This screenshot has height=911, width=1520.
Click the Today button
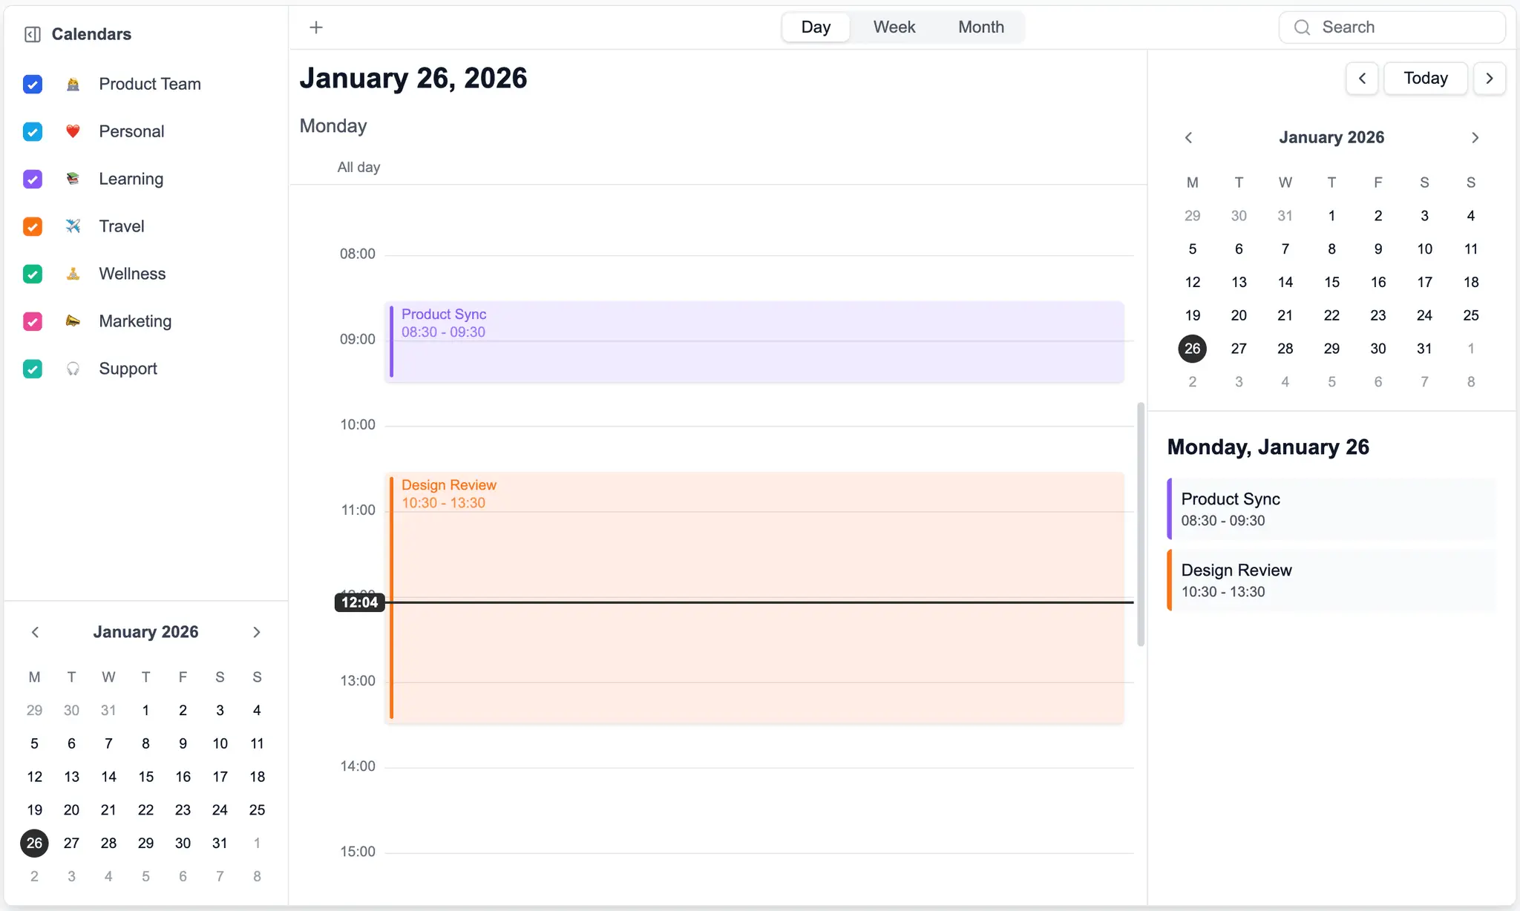point(1426,79)
